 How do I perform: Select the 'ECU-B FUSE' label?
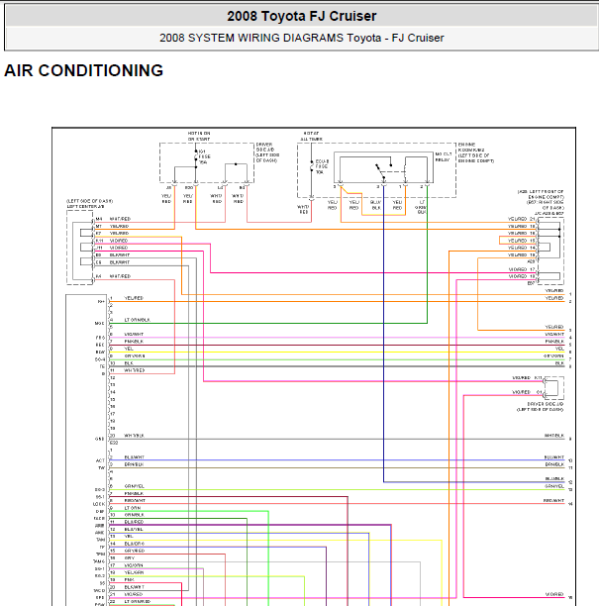tap(322, 166)
